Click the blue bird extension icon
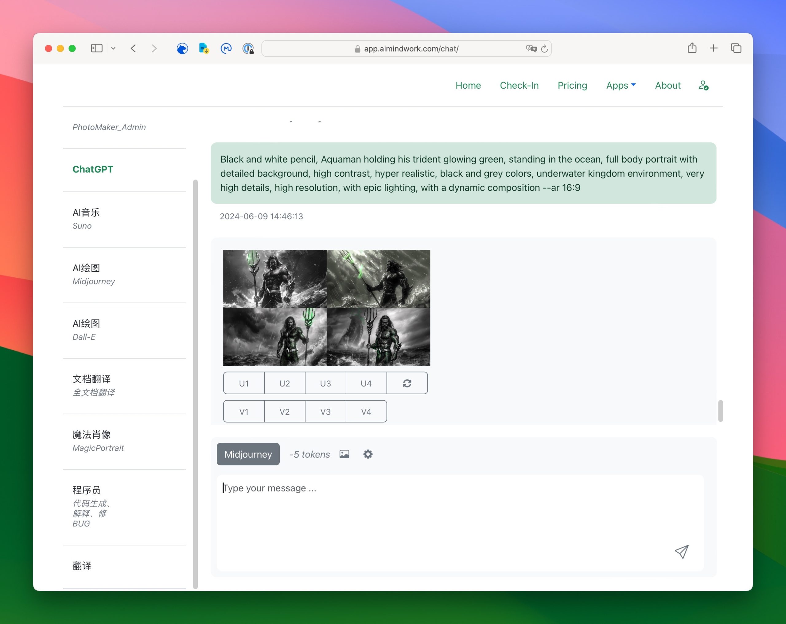The width and height of the screenshot is (786, 624). tap(182, 48)
